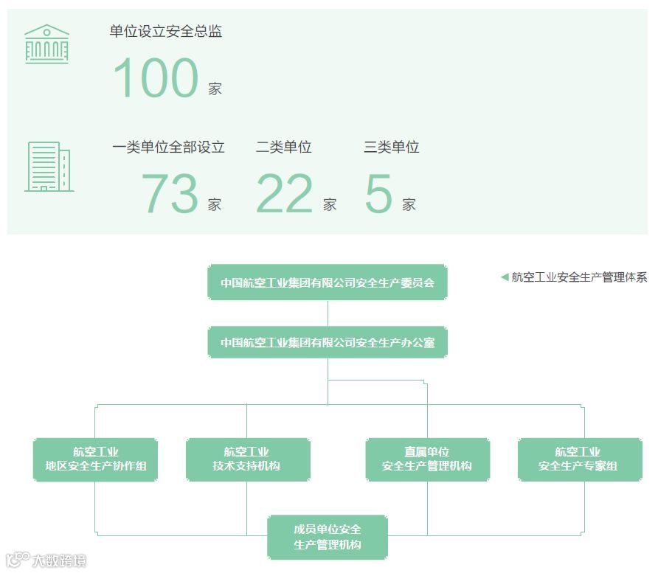
Task: Select the 技术支持机构 box
Action: coord(248,459)
